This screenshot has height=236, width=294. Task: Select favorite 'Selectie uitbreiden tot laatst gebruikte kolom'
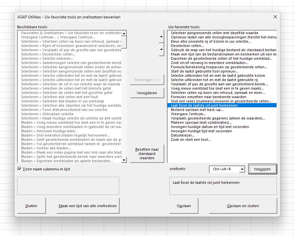click(x=222, y=76)
